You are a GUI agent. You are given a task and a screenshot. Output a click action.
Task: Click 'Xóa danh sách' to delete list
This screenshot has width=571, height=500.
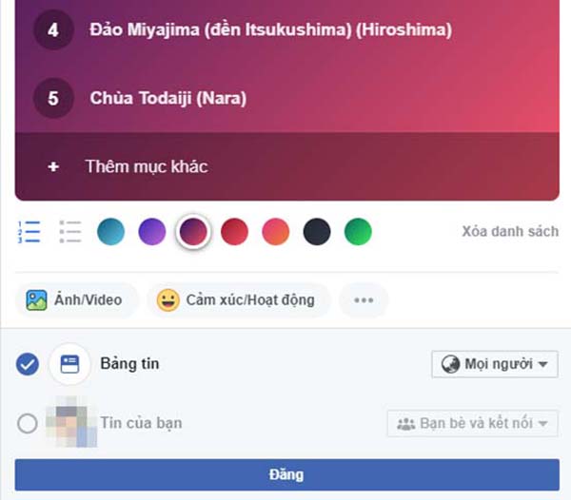point(510,231)
